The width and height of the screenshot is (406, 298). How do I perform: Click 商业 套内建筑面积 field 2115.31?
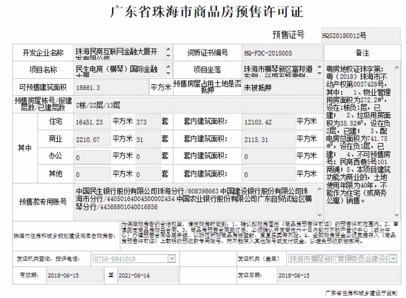[x=270, y=139]
